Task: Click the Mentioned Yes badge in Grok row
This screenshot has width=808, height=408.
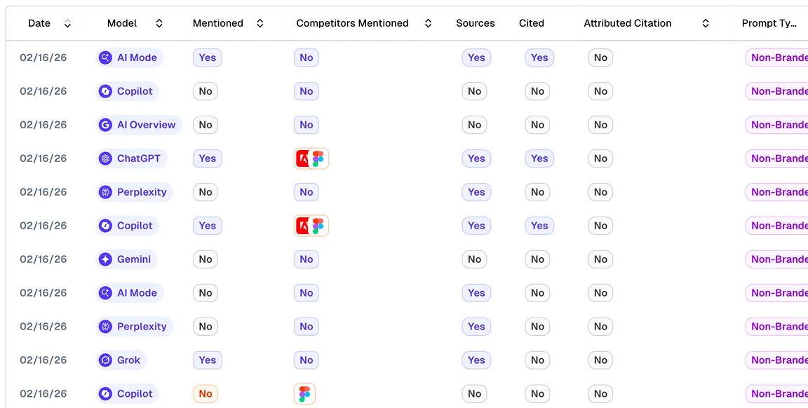Action: 208,360
